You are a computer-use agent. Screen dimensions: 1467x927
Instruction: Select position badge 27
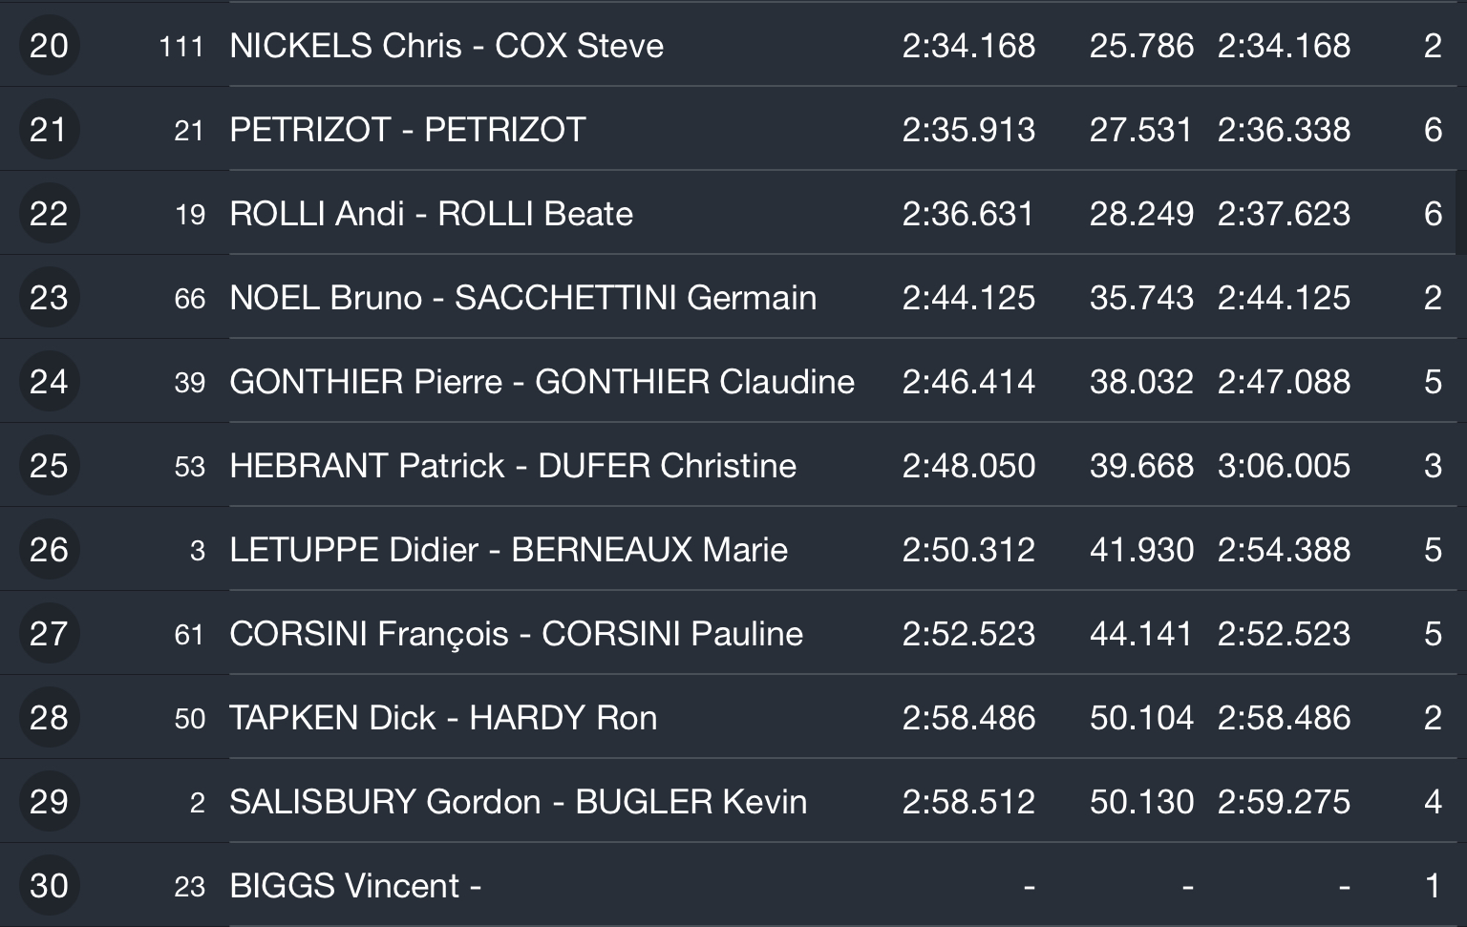click(x=49, y=633)
